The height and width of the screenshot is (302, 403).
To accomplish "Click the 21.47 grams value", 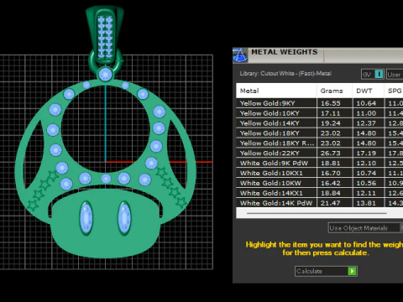I will [x=331, y=203].
